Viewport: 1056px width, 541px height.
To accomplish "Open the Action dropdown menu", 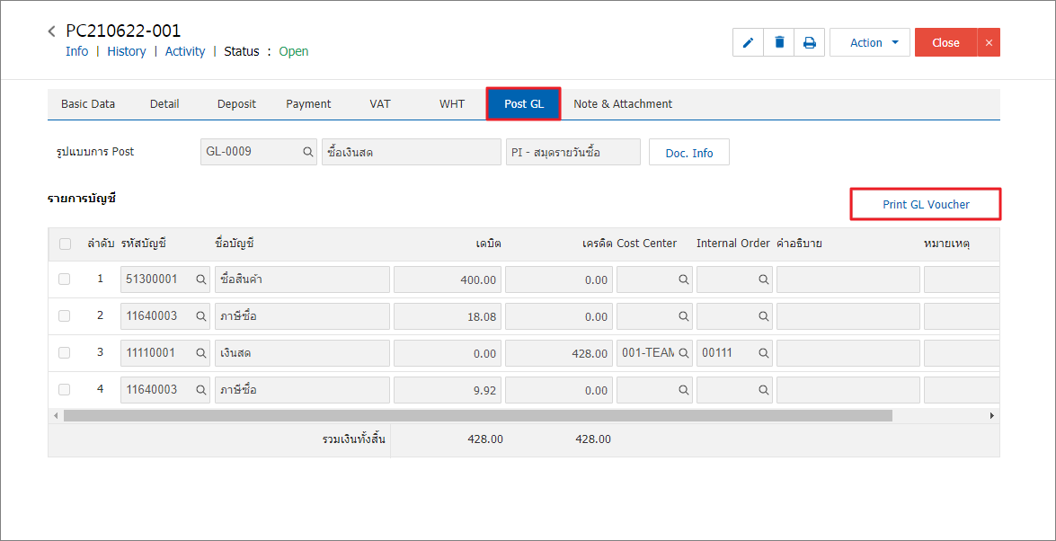I will [869, 42].
